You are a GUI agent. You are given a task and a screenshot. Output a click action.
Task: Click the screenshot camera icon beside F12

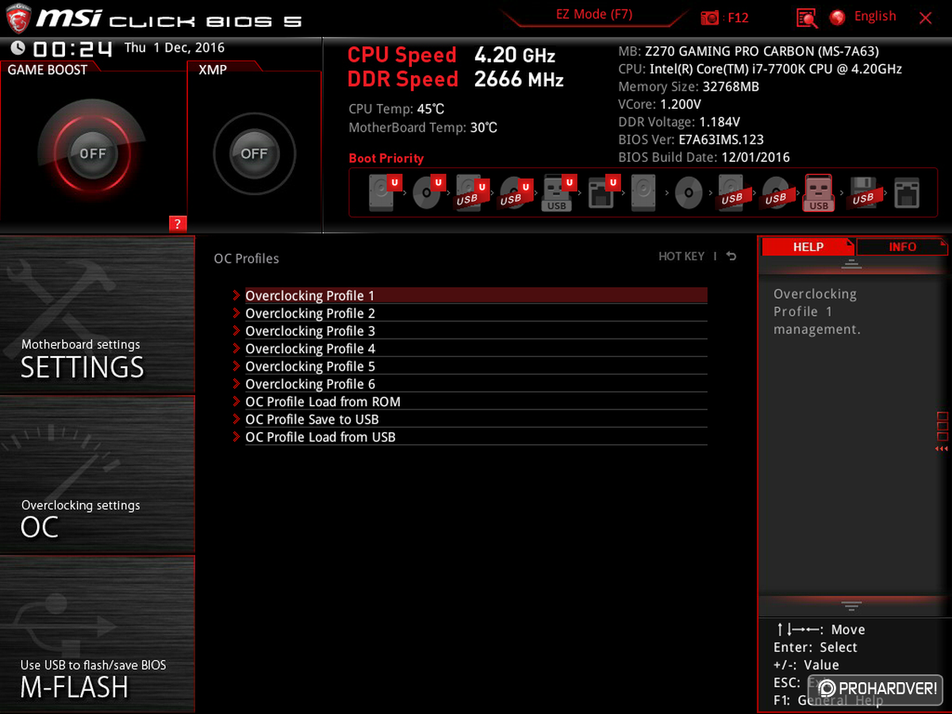(x=710, y=17)
